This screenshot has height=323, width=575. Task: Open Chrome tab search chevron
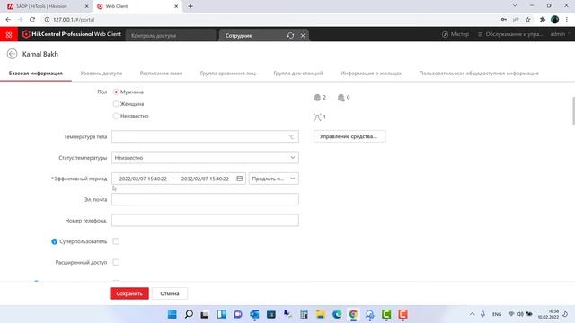tap(515, 6)
